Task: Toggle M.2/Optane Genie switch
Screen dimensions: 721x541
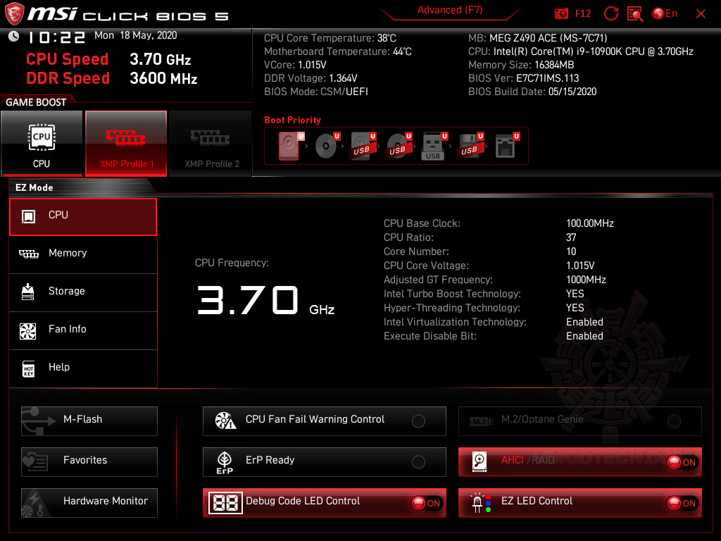Action: (x=674, y=421)
